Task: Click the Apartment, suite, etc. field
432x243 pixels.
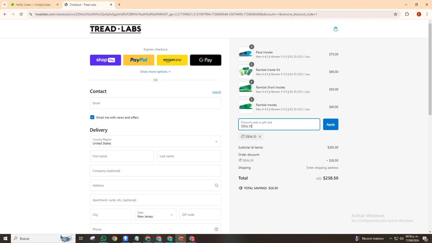Action: click(156, 200)
